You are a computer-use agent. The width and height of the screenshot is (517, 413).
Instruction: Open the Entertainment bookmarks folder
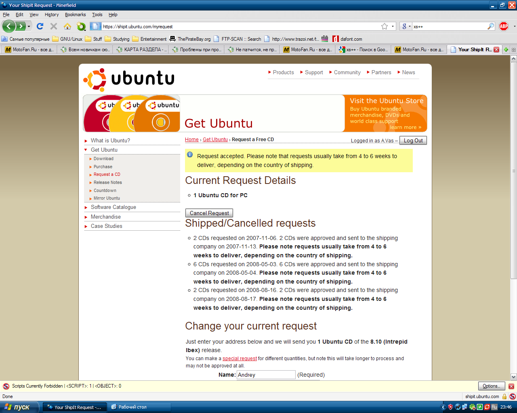149,39
